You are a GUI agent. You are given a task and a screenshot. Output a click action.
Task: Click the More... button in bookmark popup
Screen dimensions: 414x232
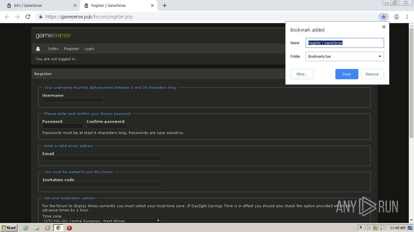(302, 74)
